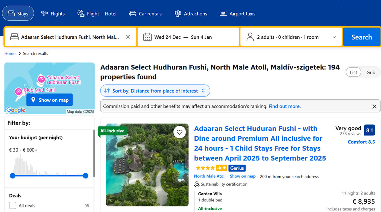Switch results to Grid view
This screenshot has height=212, width=381.
tap(371, 72)
